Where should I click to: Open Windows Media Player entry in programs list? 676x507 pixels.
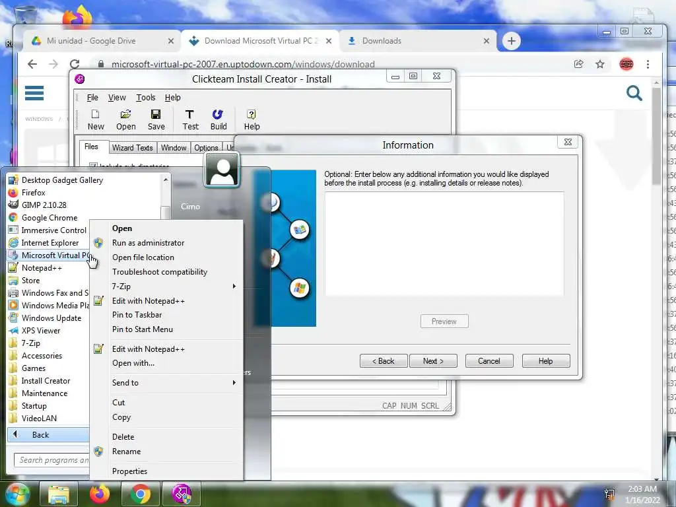pyautogui.click(x=48, y=305)
